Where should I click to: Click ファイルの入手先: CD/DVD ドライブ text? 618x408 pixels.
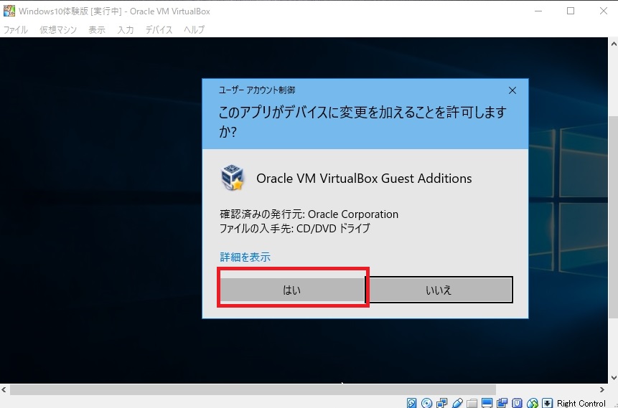295,229
